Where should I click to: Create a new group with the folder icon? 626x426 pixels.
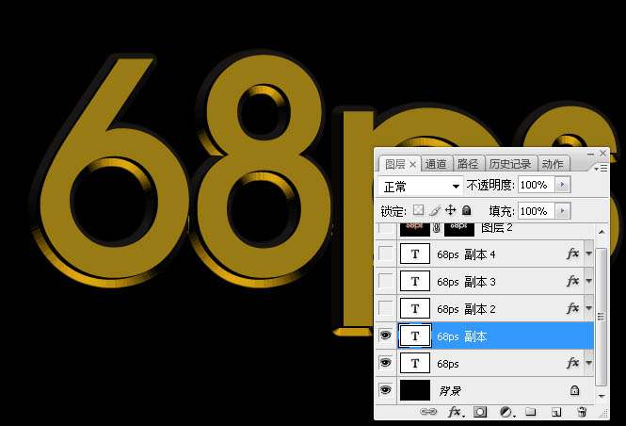[531, 412]
